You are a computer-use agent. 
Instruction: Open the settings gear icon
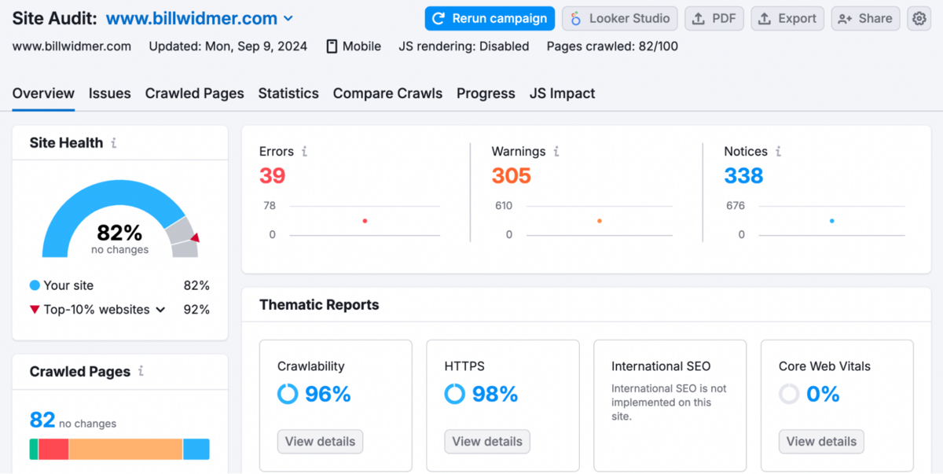pos(919,18)
